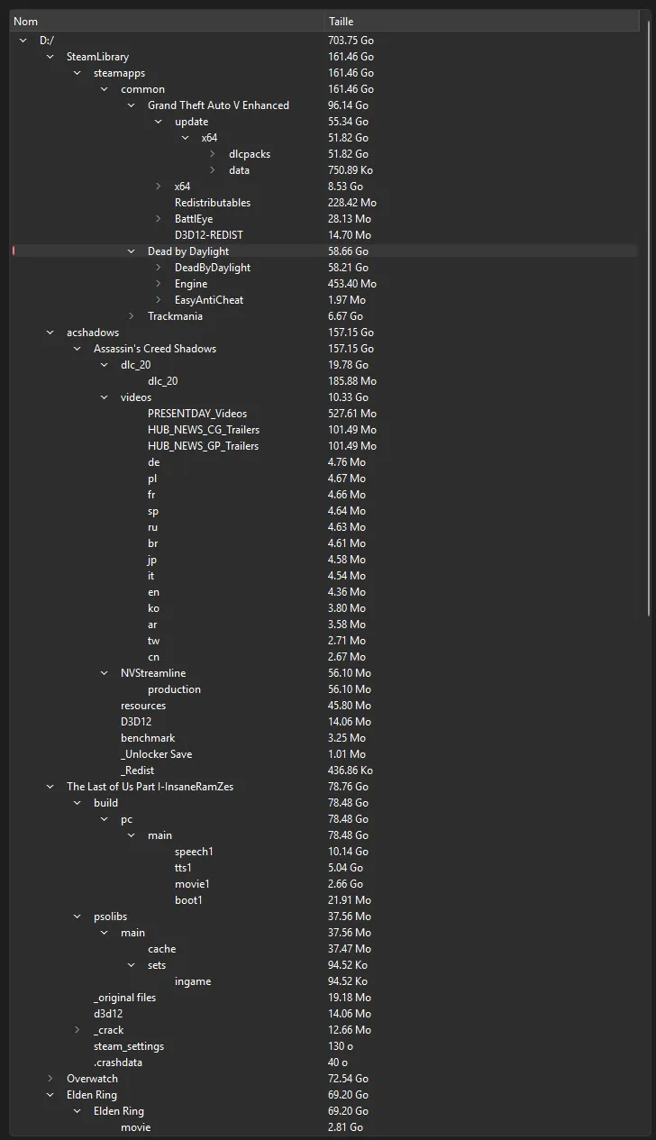
Task: Click the 72.54 Go size value
Action: (x=348, y=1079)
